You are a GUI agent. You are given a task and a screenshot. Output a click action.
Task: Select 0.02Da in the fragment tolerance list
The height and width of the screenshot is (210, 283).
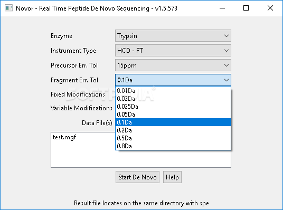pos(173,99)
